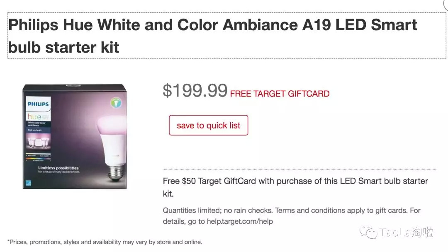Click the "Quantities limited; no rain checks" text
This screenshot has width=448, height=252.
pos(217,211)
